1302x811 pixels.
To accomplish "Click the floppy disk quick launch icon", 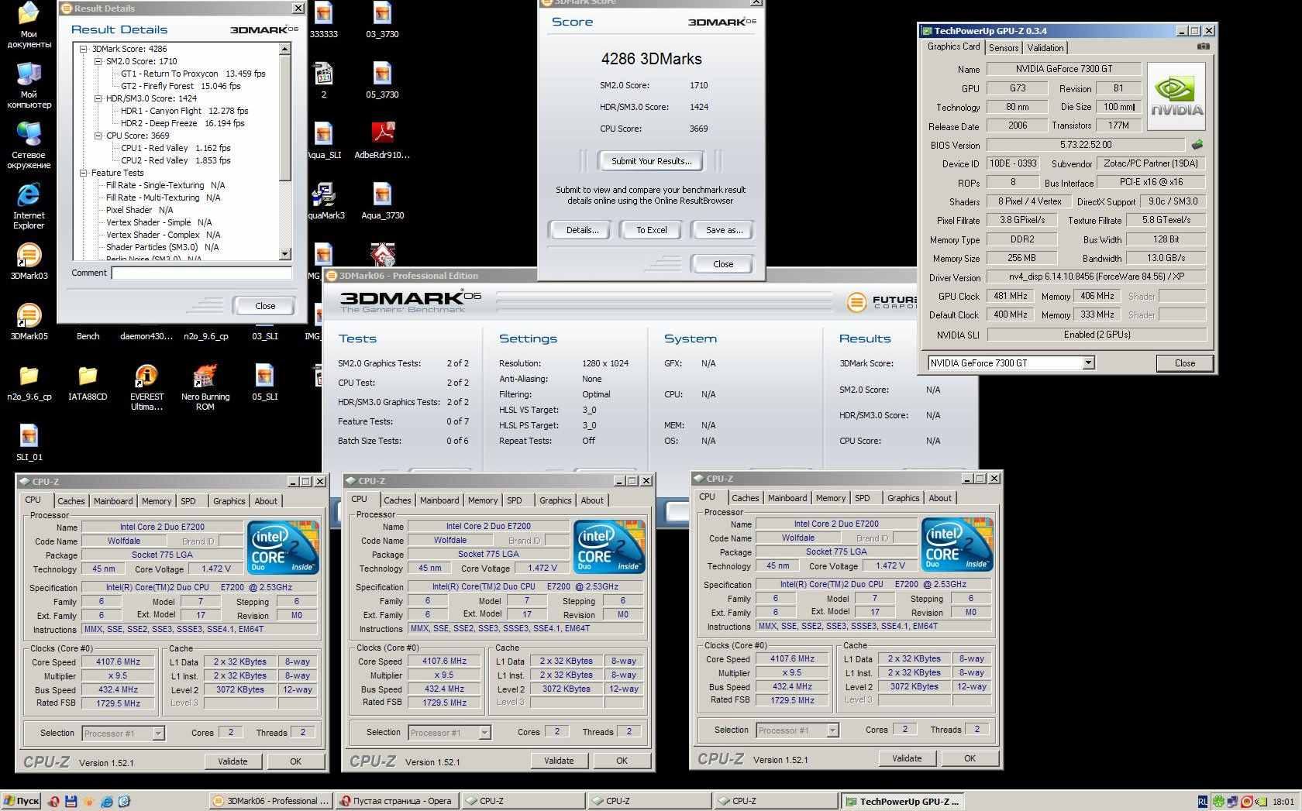I will click(71, 801).
